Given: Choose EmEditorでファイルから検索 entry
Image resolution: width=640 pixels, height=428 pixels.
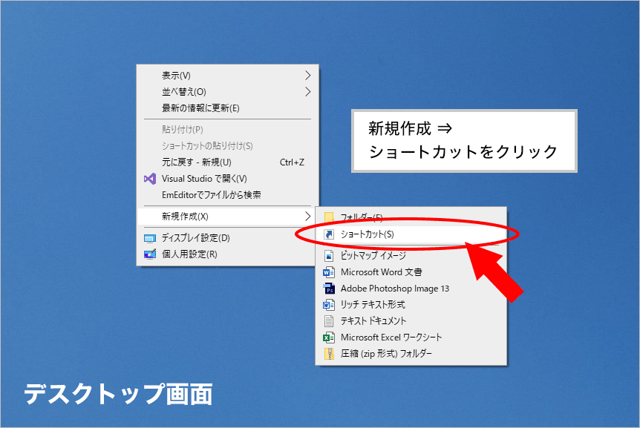Looking at the screenshot, I should click(x=228, y=195).
